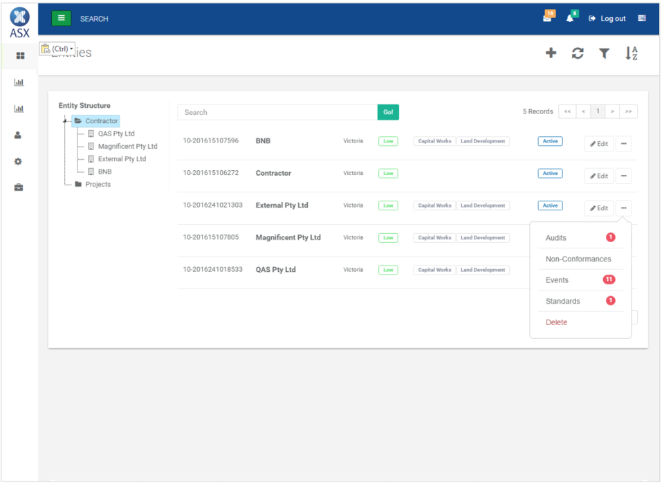This screenshot has height=487, width=664.
Task: Select BNB in entity tree
Action: point(104,172)
